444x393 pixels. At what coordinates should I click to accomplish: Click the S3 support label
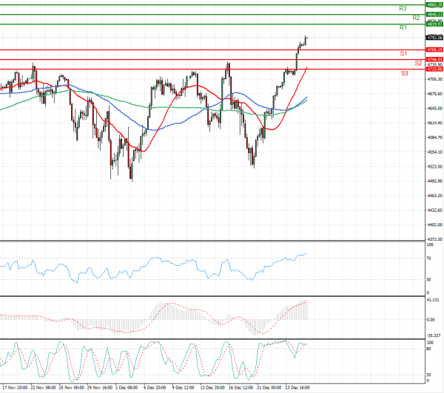point(404,73)
